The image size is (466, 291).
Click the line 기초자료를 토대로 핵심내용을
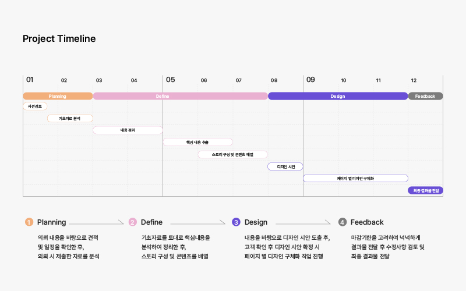click(176, 237)
